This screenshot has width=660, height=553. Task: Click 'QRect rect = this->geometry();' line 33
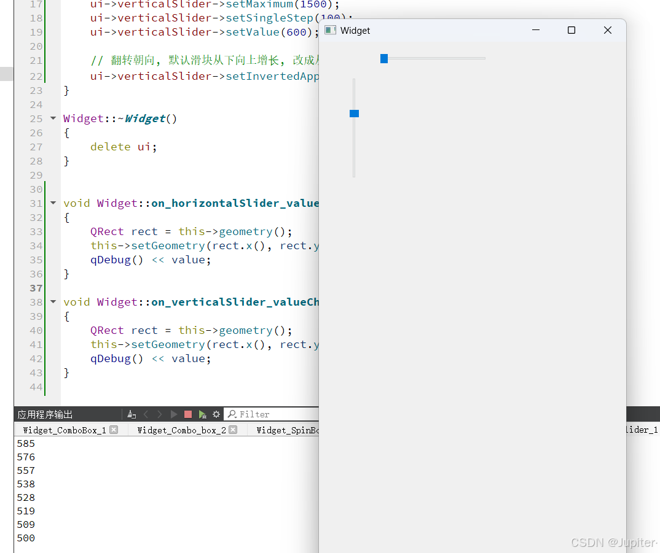[x=191, y=232]
